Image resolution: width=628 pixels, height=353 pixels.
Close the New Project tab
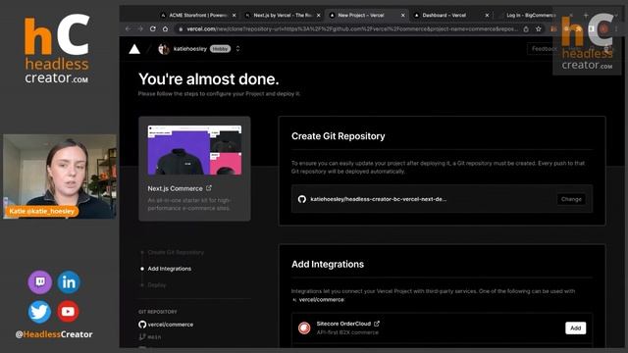point(403,16)
